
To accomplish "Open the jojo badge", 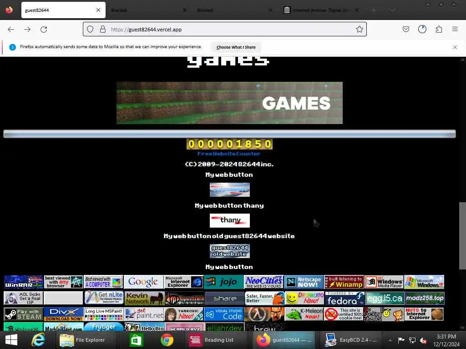I will [x=224, y=282].
